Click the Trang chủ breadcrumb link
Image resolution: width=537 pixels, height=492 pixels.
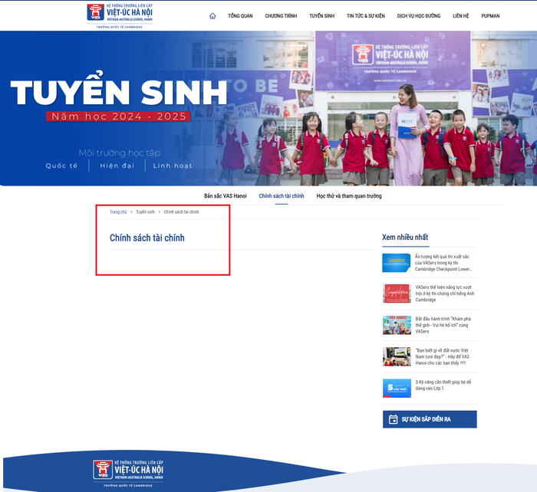pyautogui.click(x=118, y=212)
